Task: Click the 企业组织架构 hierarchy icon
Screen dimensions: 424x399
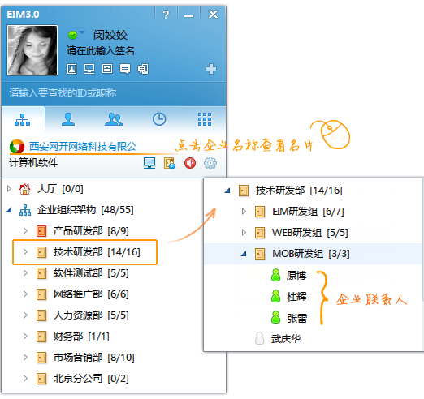Action: point(25,210)
